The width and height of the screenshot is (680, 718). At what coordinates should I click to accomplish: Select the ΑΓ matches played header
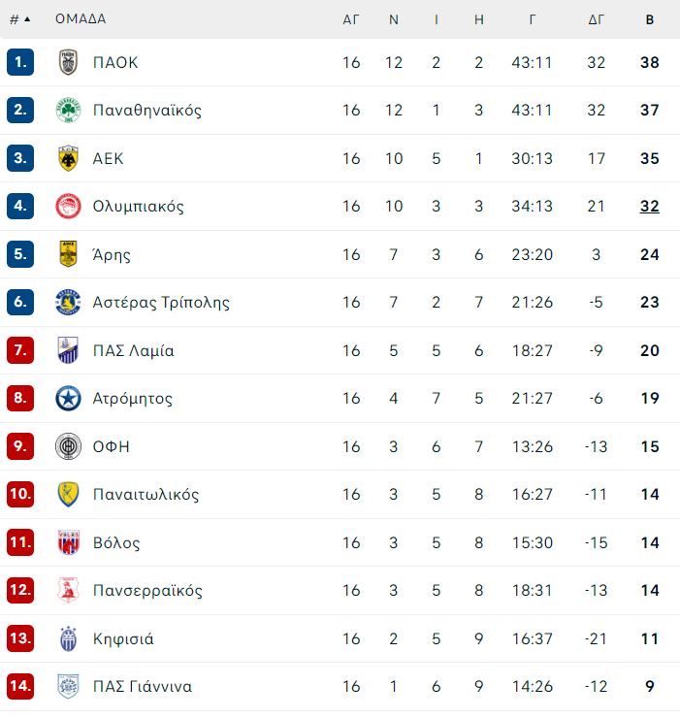point(351,19)
